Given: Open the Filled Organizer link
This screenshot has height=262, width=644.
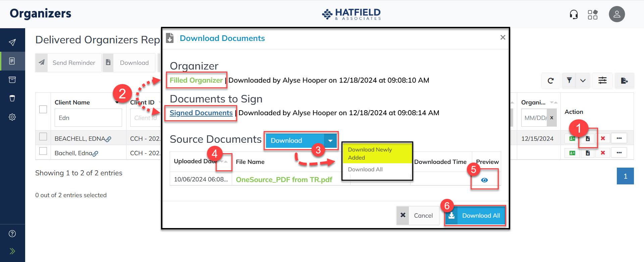Looking at the screenshot, I should 196,80.
